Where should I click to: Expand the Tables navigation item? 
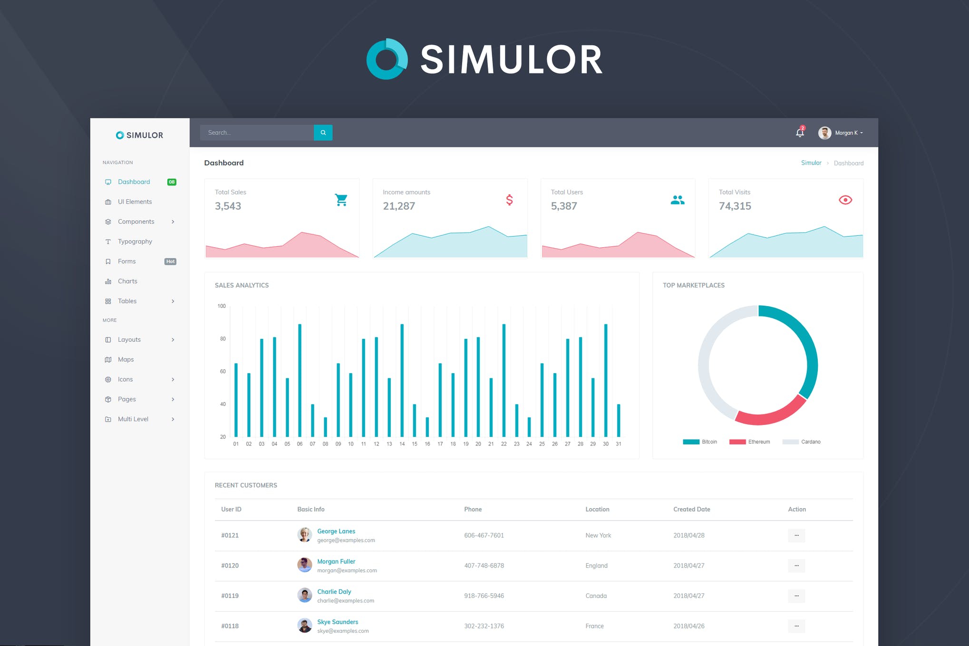click(172, 301)
